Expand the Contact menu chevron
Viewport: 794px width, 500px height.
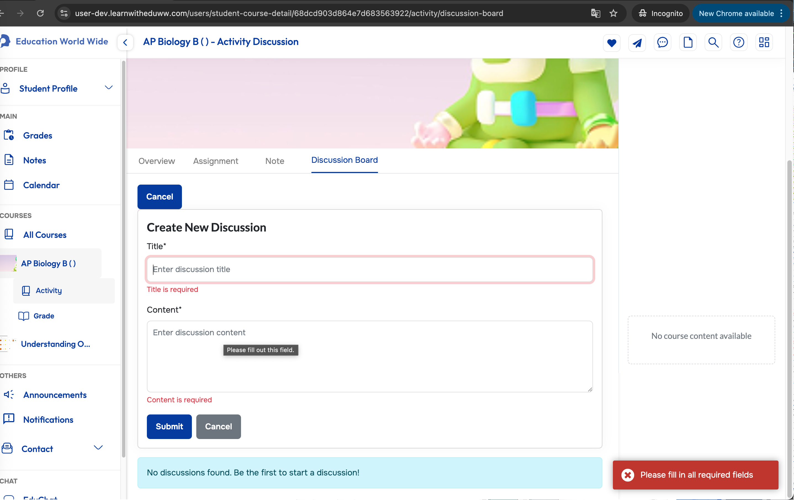point(98,448)
